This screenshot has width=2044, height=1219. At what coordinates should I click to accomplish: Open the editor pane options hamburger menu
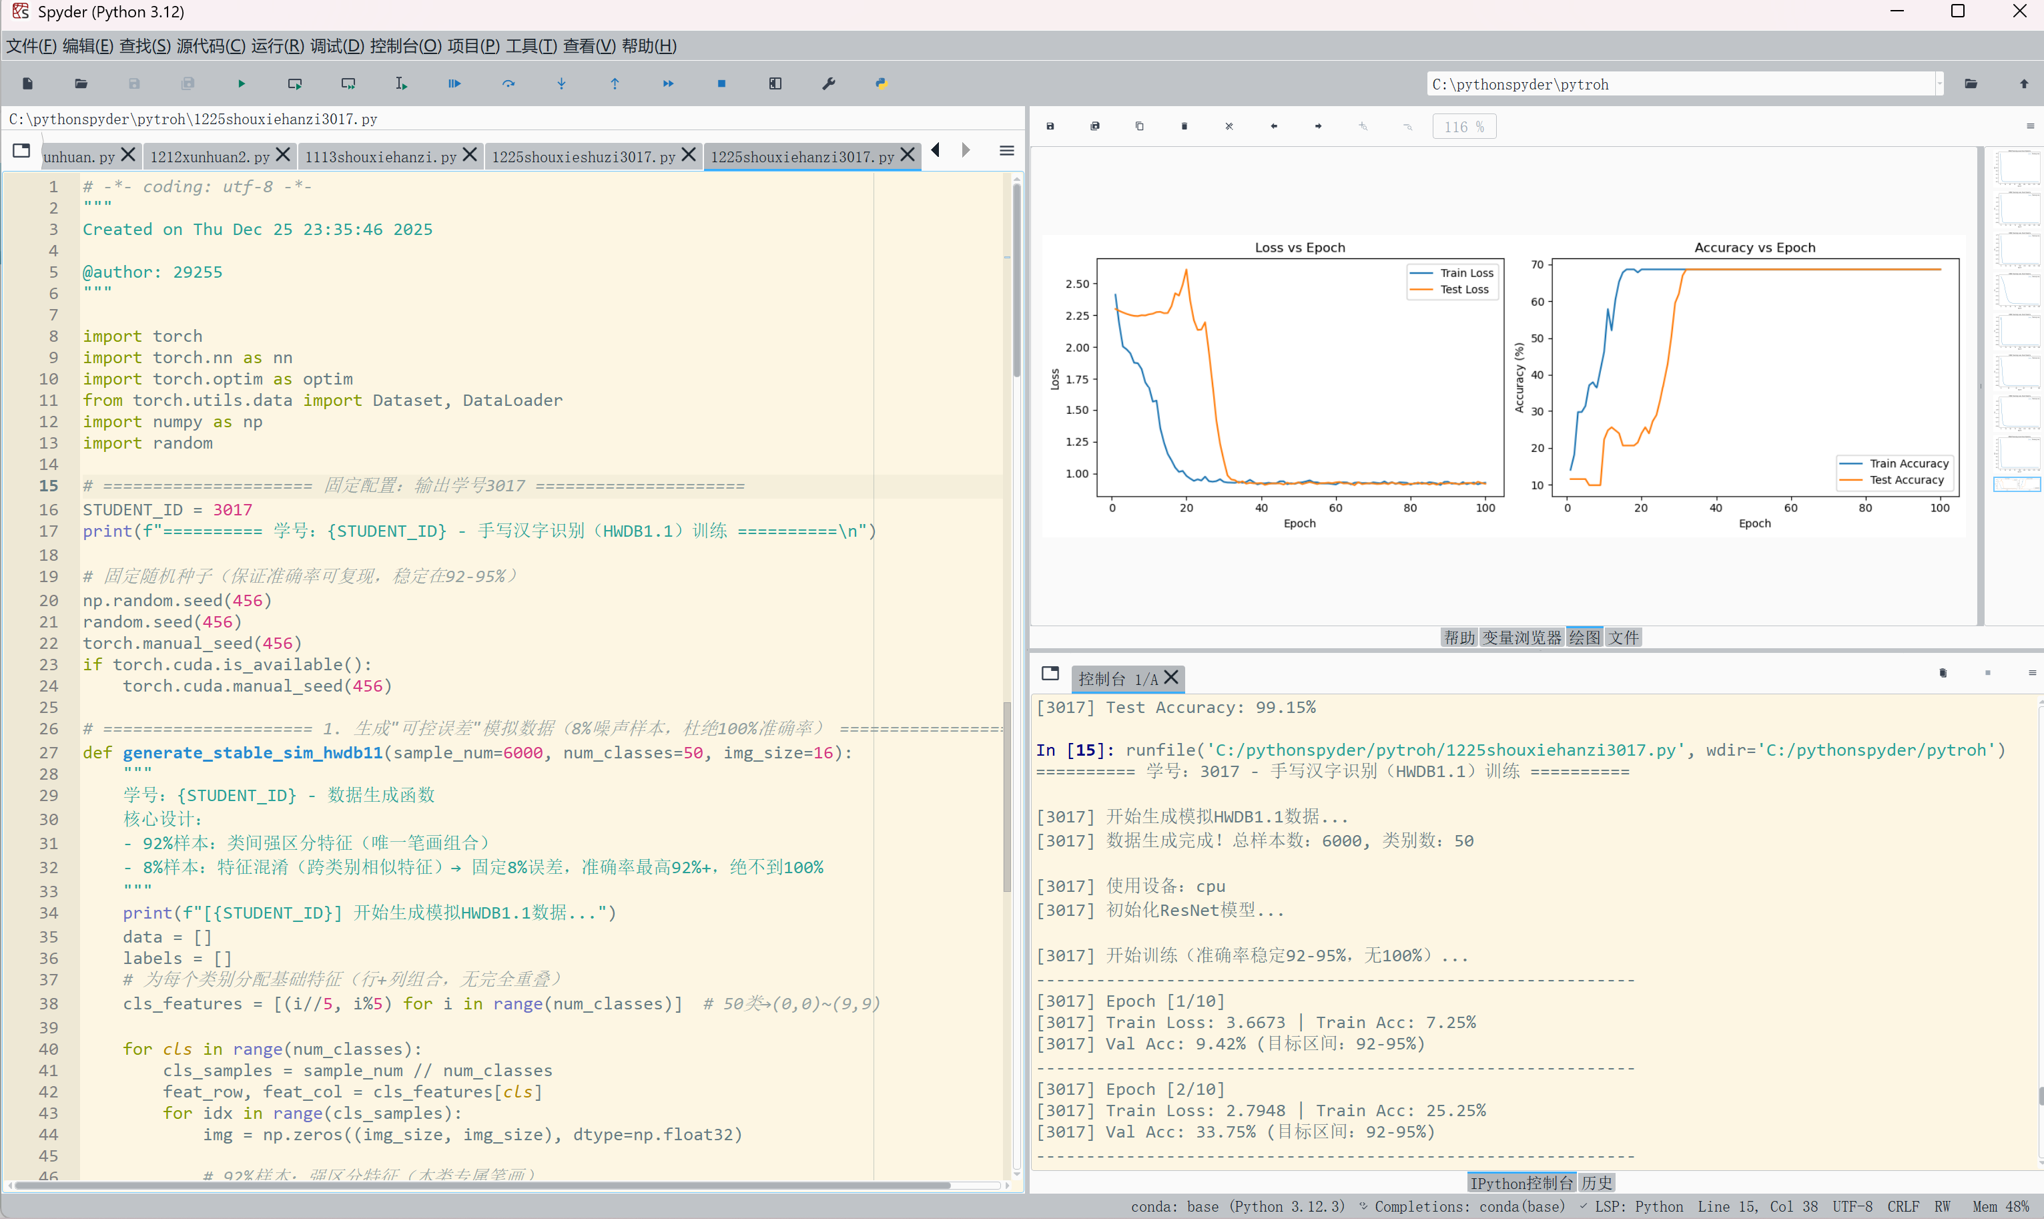(x=1006, y=151)
